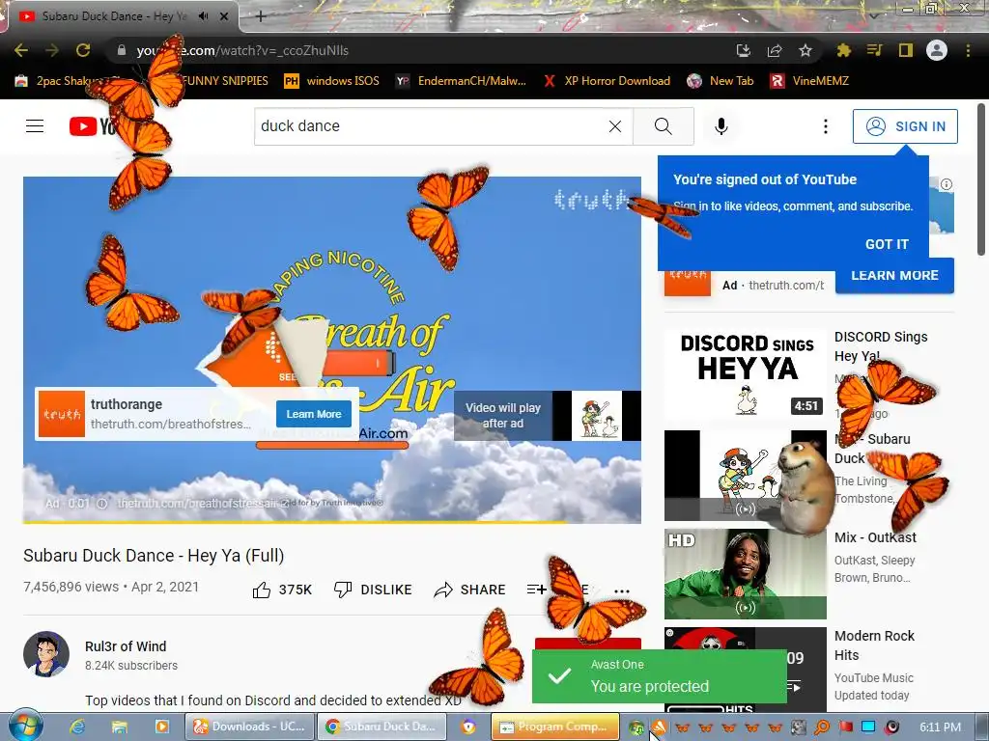Click the DISLIKE button

pos(373,590)
